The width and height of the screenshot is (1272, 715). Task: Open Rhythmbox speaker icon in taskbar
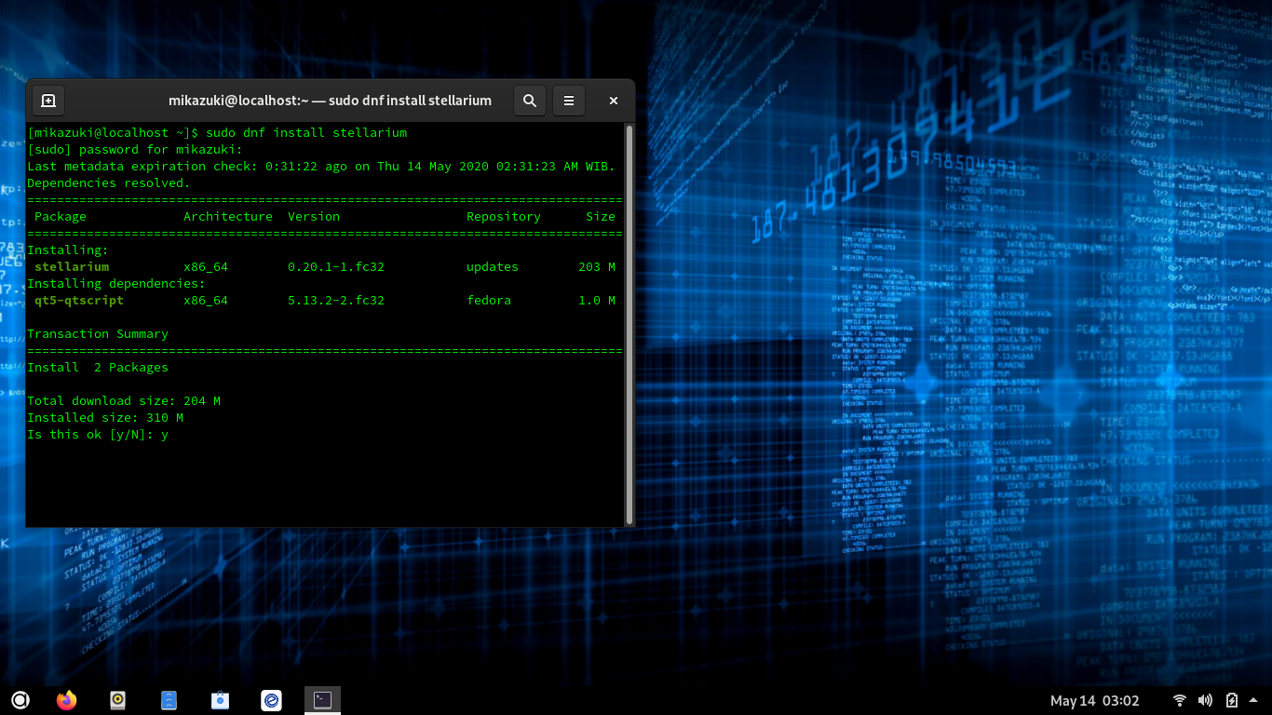pyautogui.click(x=118, y=700)
